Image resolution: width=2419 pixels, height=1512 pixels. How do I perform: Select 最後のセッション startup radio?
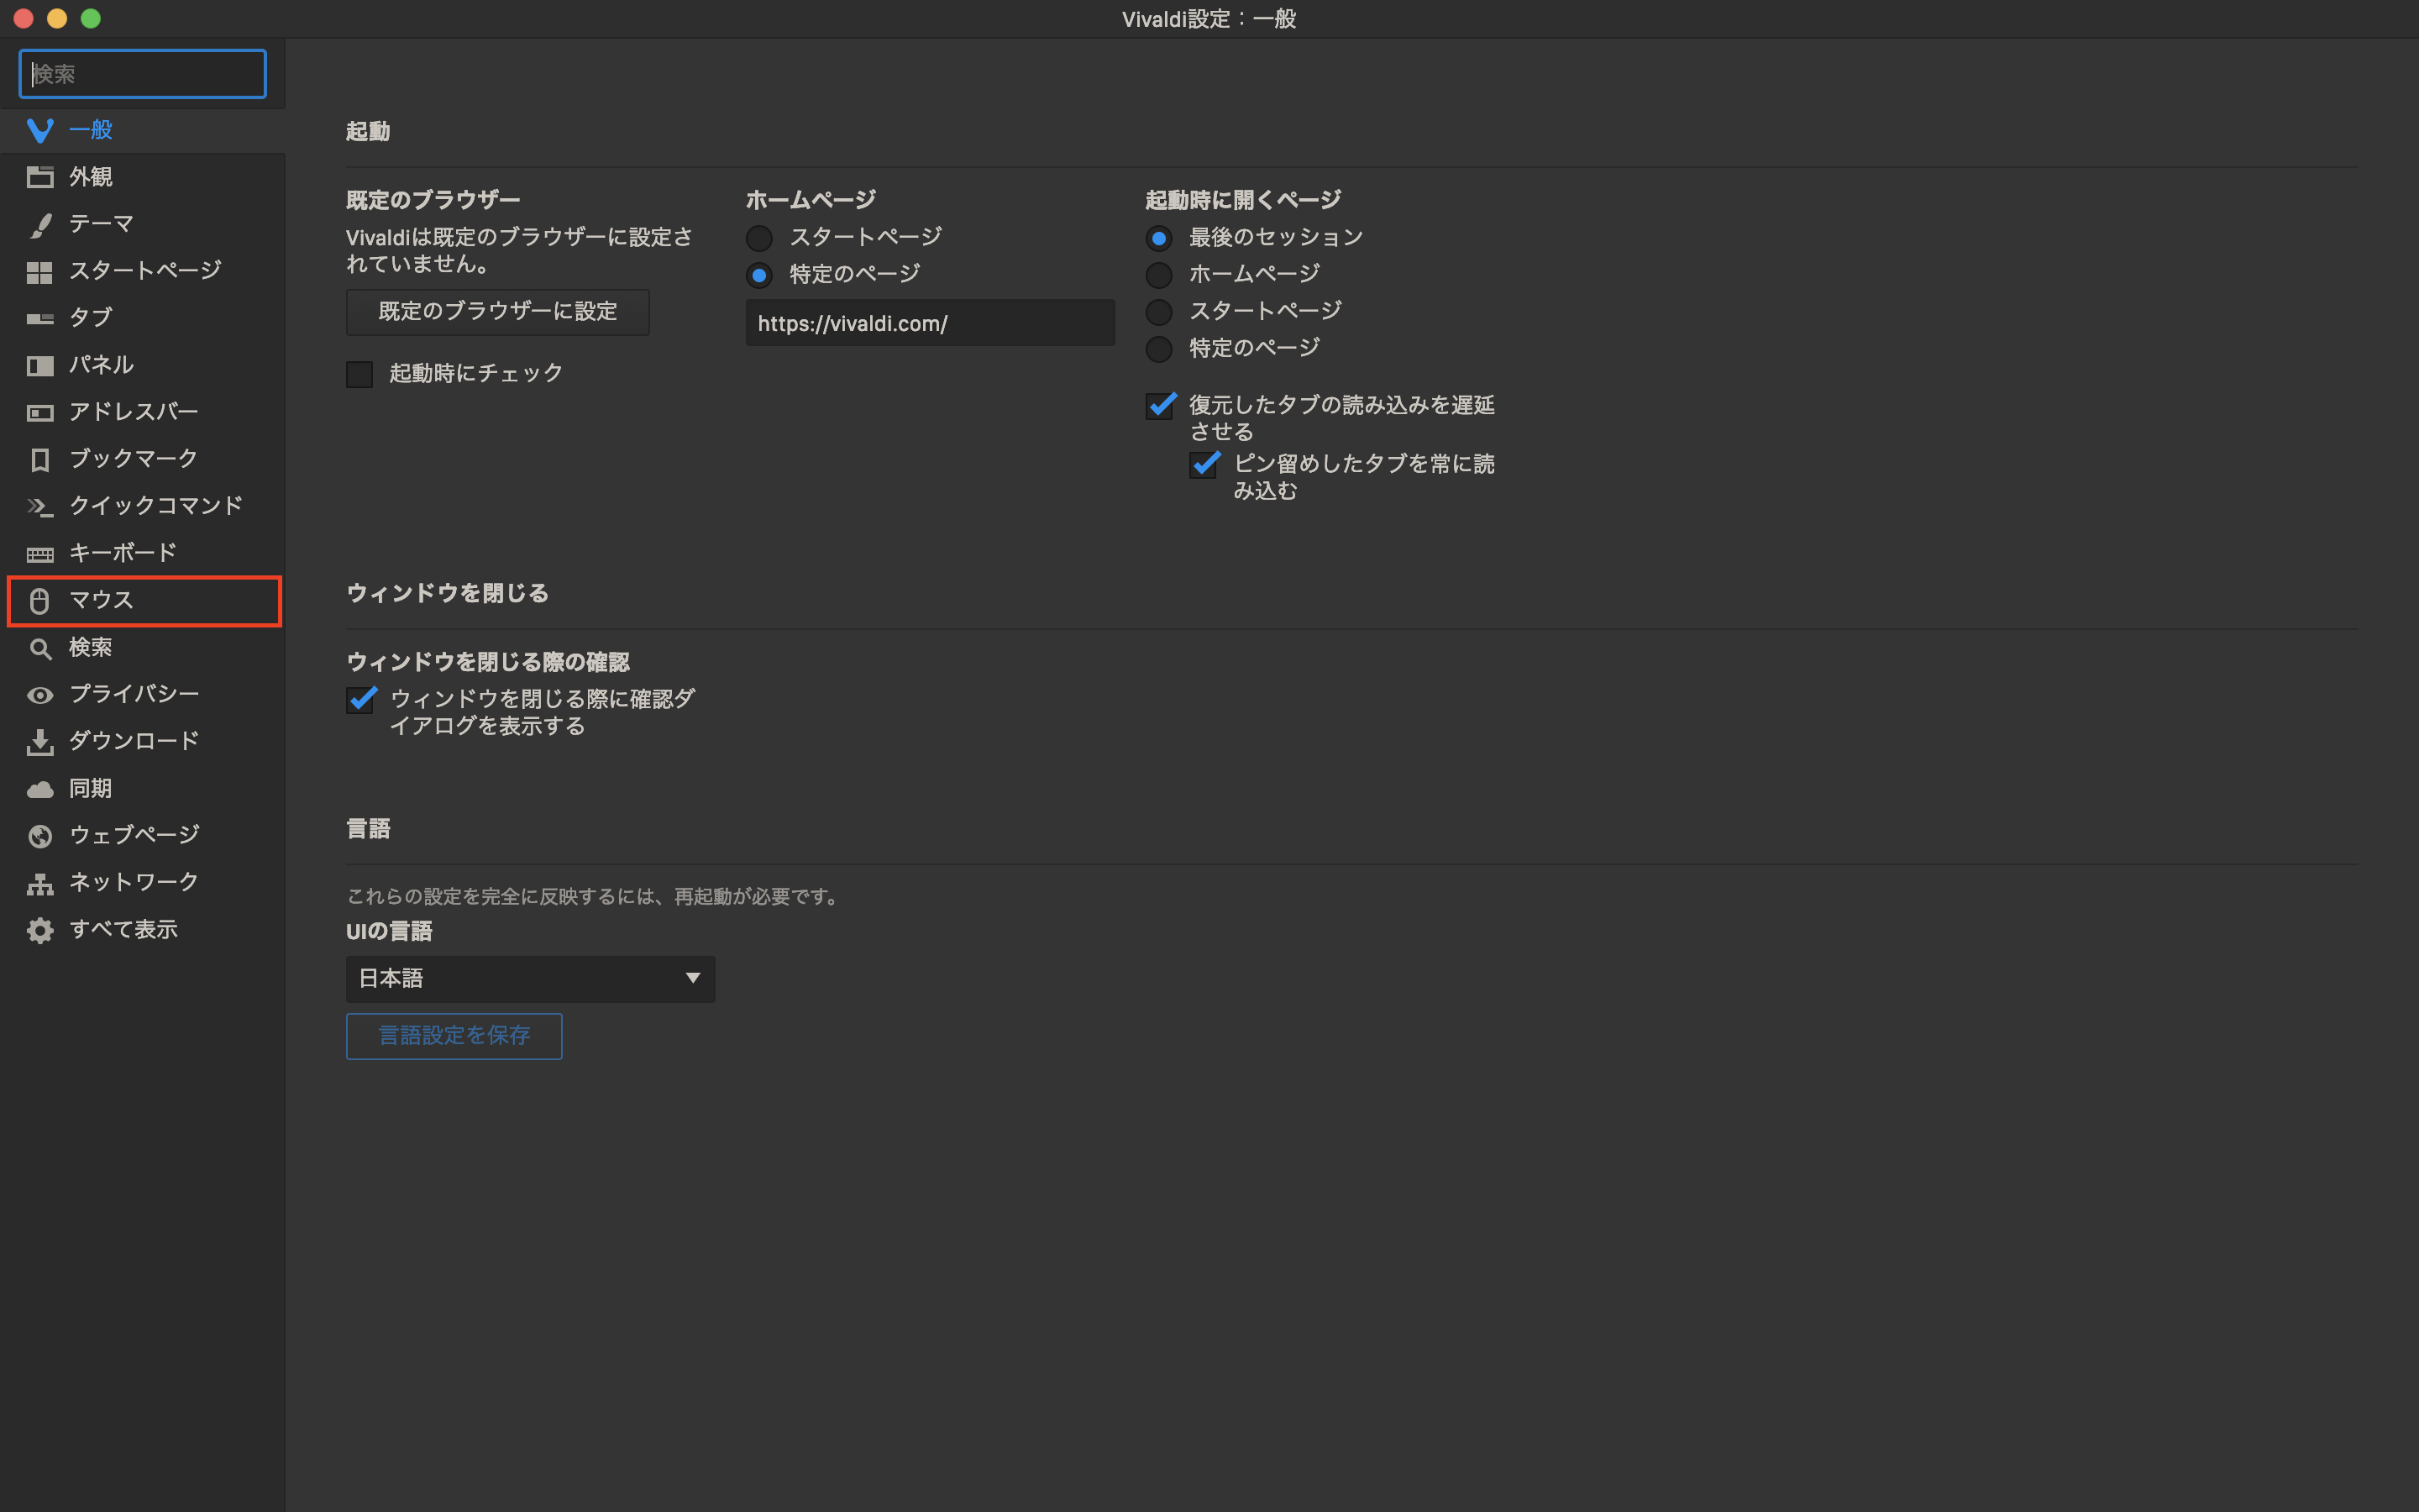tap(1158, 238)
